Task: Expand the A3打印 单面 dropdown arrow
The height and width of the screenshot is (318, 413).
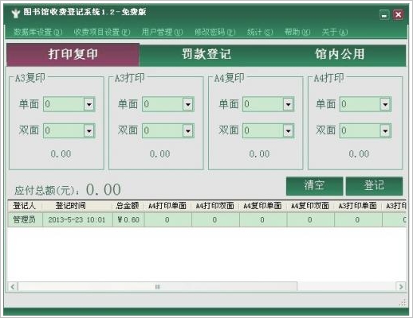Action: click(188, 104)
